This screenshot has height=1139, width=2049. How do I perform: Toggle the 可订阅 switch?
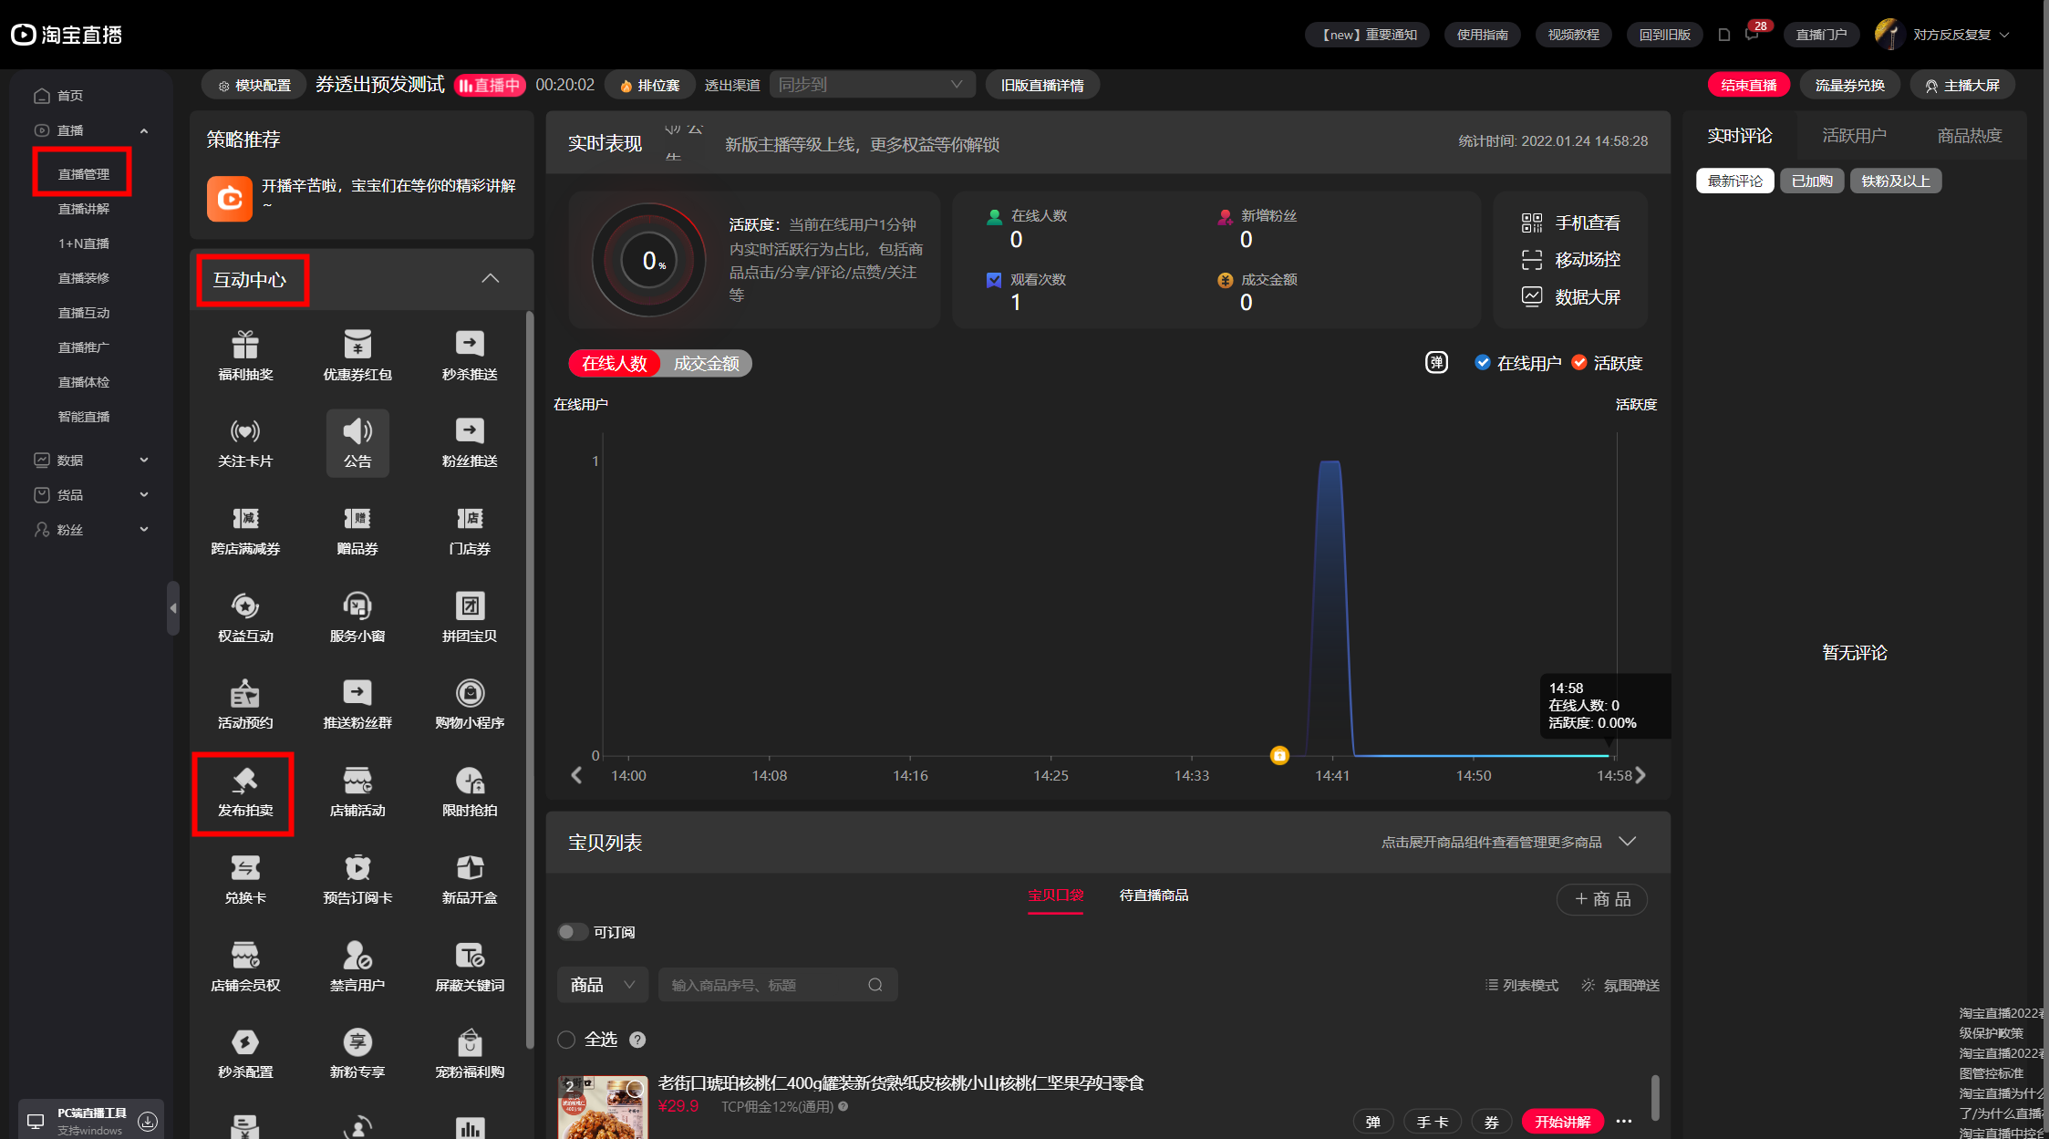pyautogui.click(x=573, y=932)
